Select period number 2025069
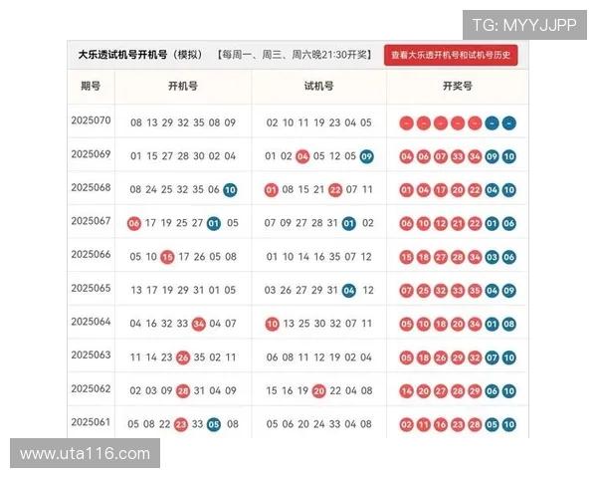 coord(91,153)
